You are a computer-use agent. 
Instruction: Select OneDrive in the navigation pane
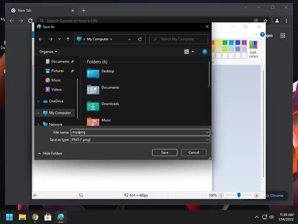[54, 101]
